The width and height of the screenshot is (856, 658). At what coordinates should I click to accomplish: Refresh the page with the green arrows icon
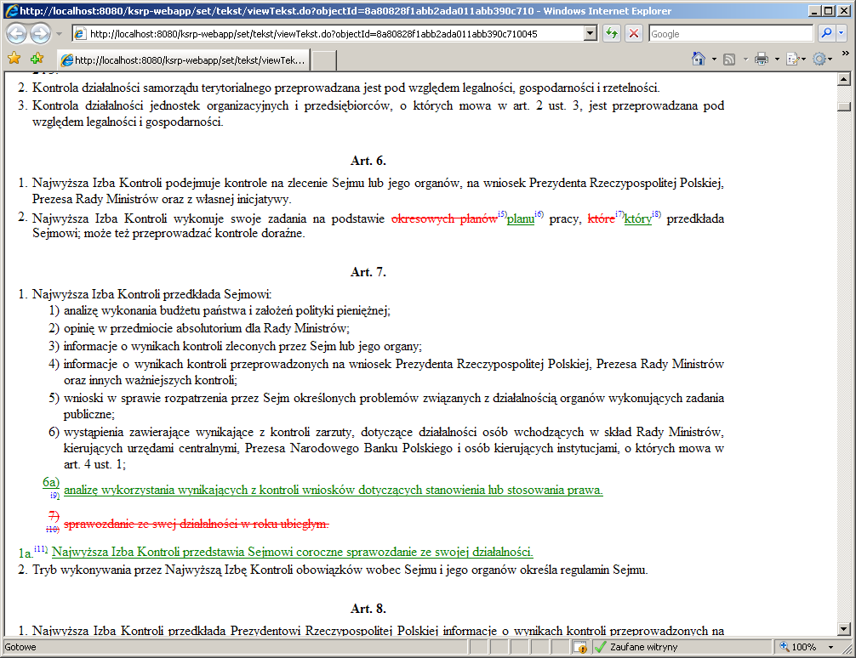(612, 34)
